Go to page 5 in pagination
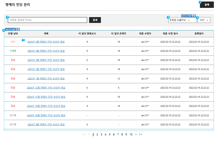The height and width of the screenshot is (141, 217). click(110, 135)
